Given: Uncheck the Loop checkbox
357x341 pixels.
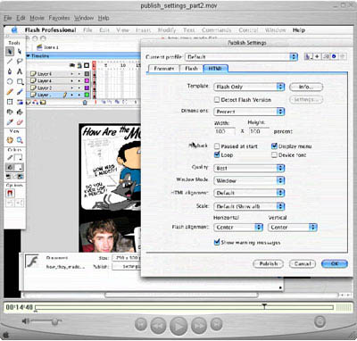Looking at the screenshot, I should pyautogui.click(x=217, y=154).
